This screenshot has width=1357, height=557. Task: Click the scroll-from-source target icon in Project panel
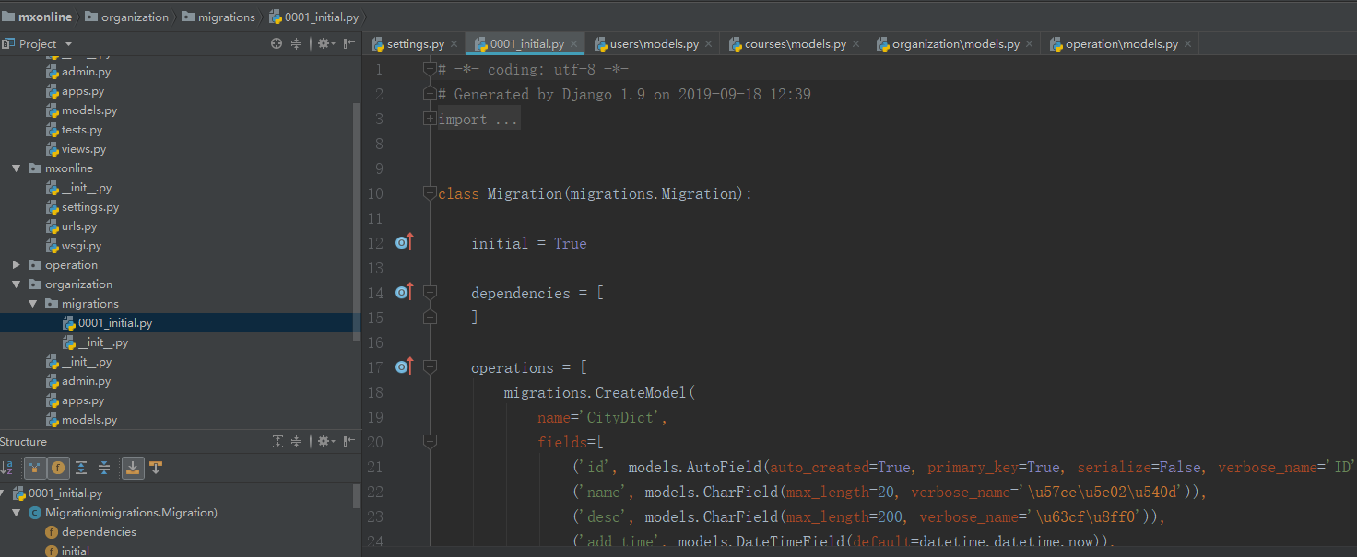[x=277, y=43]
